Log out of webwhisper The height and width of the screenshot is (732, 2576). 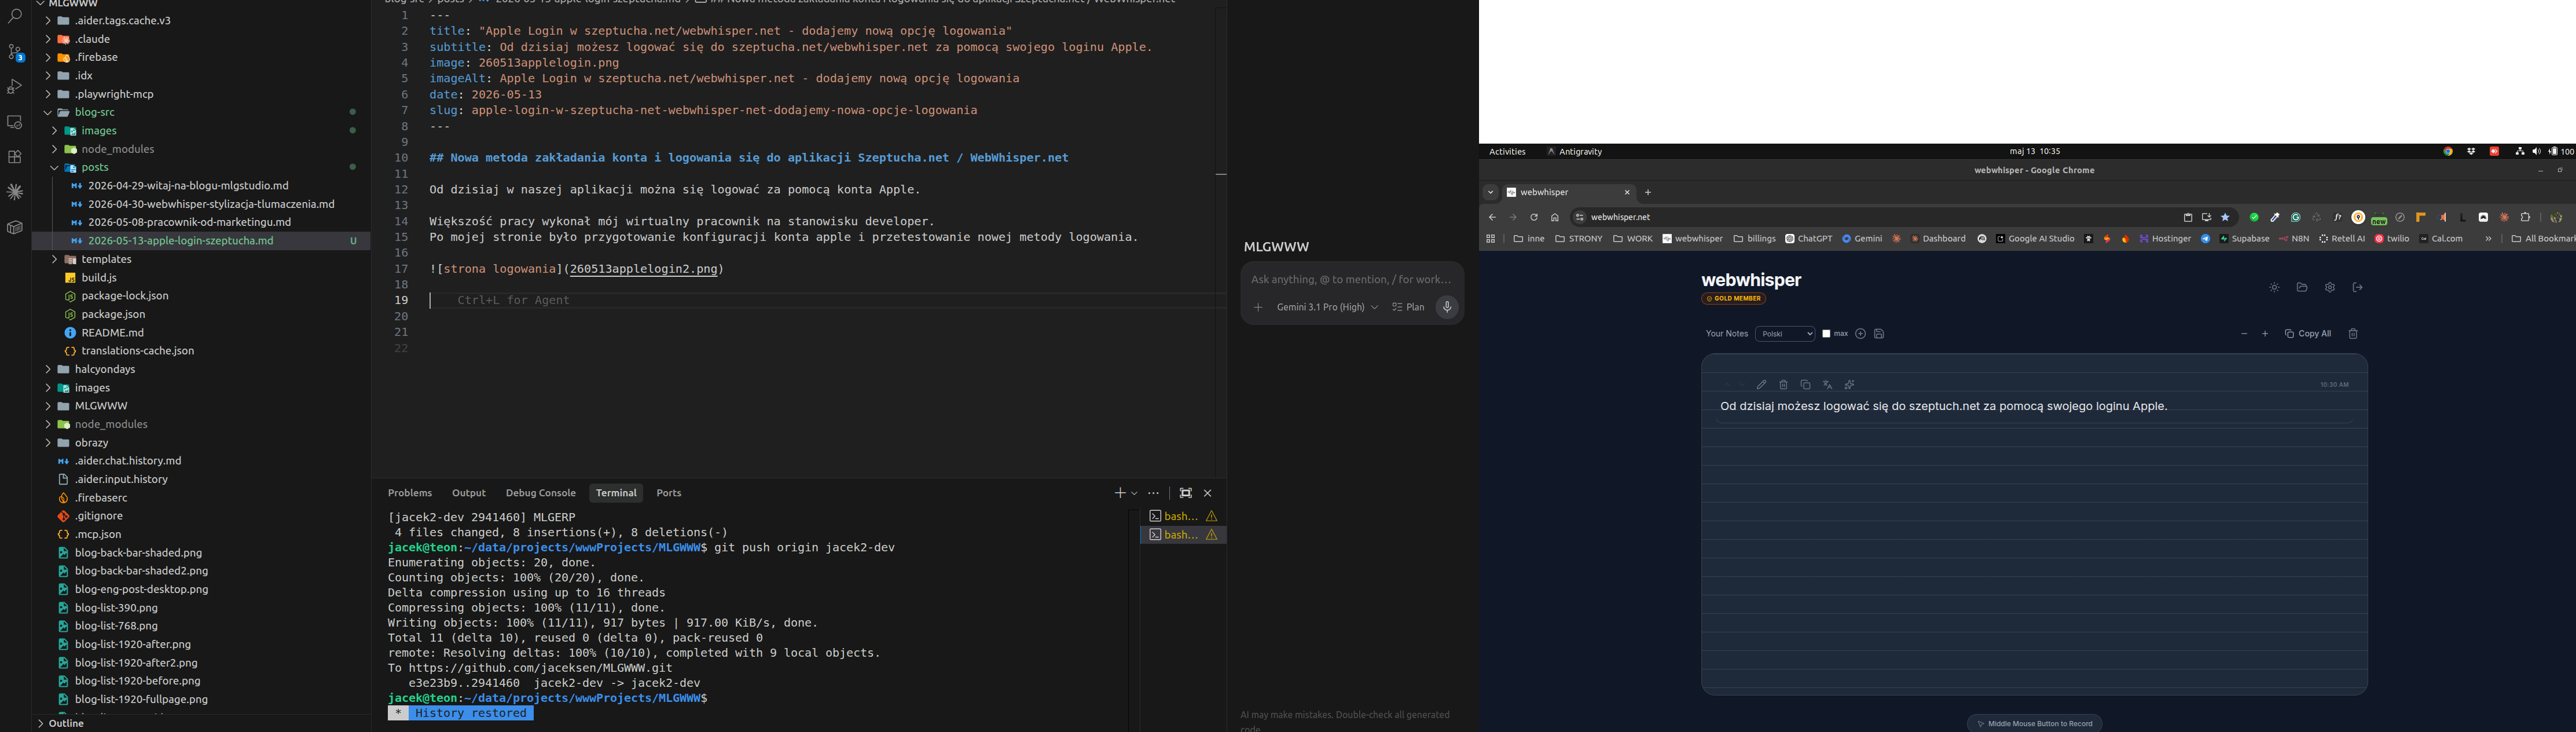point(2358,288)
